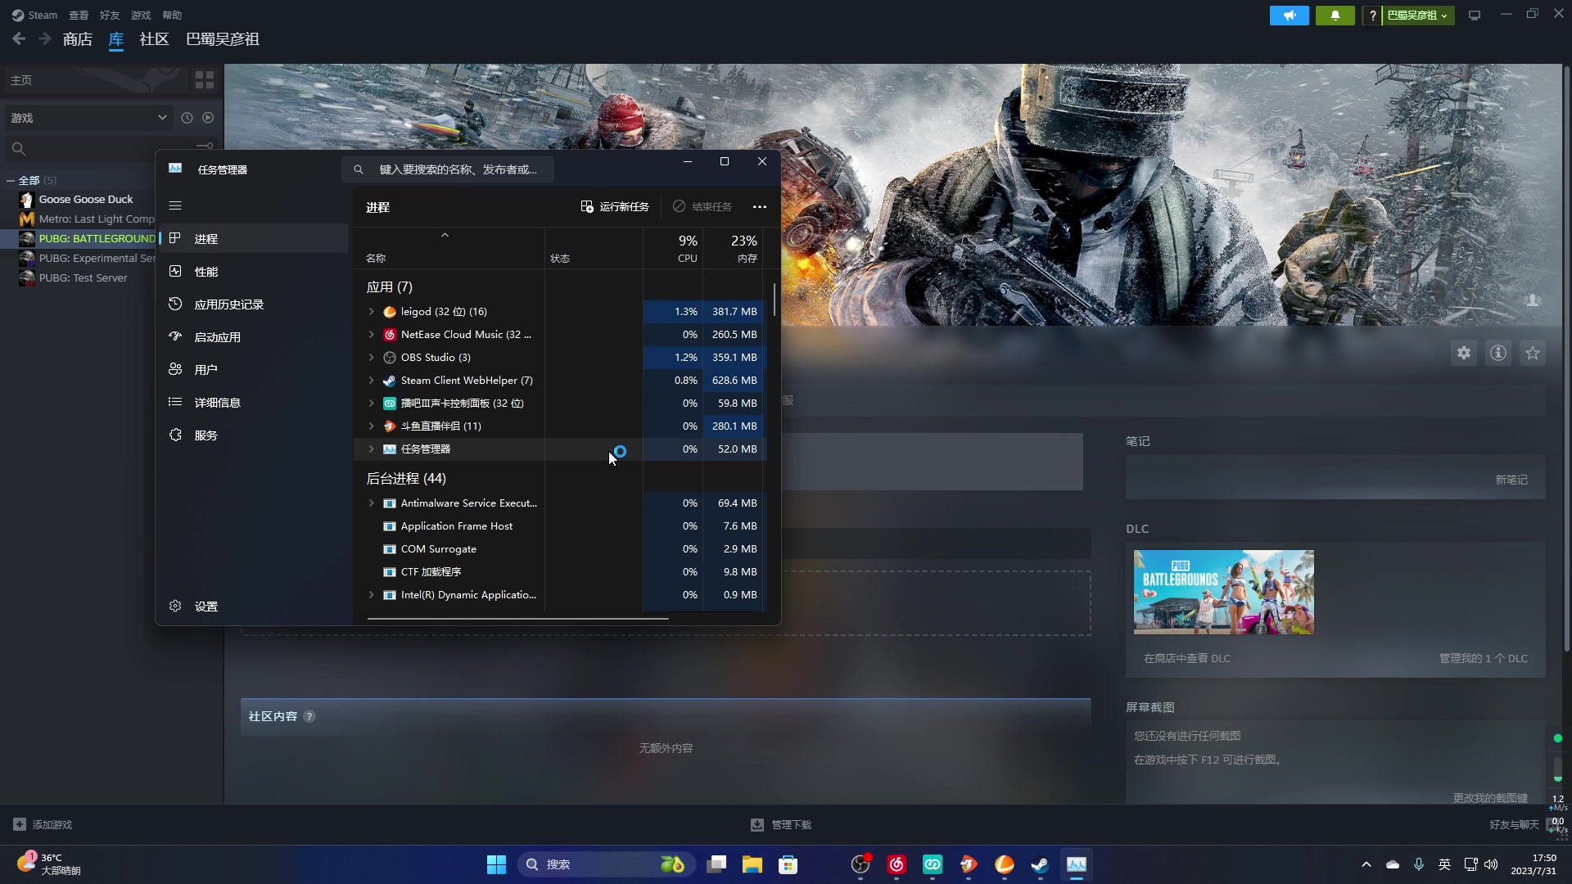Open Steam notifications bell
The height and width of the screenshot is (884, 1572).
click(1335, 16)
